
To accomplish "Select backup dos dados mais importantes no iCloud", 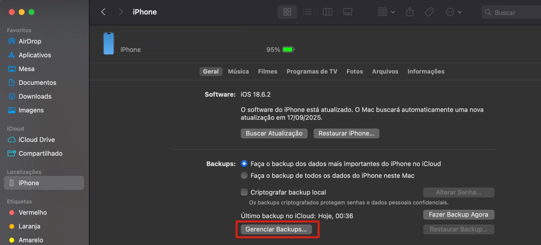I will tap(244, 164).
